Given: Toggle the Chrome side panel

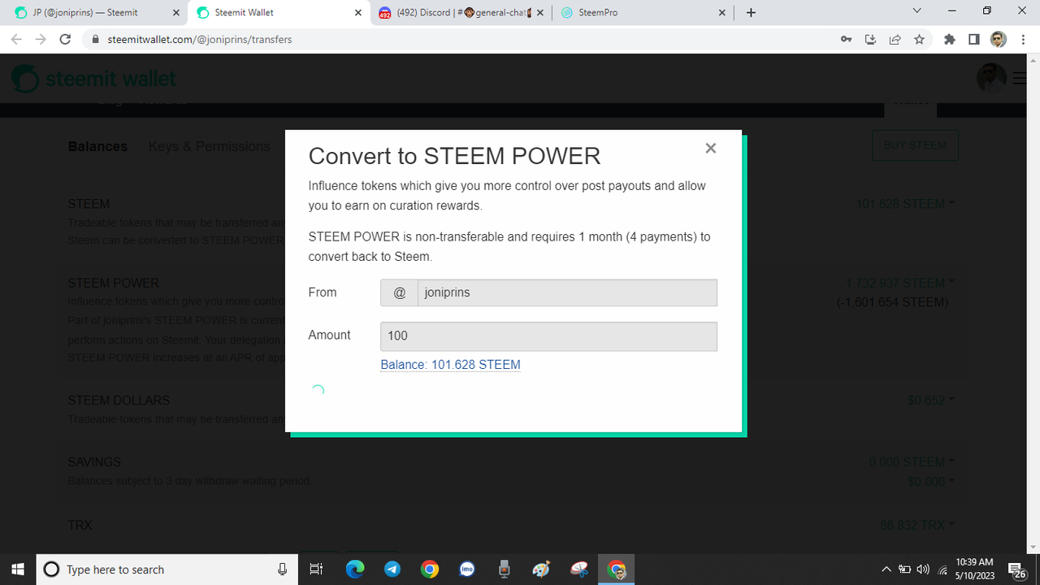Looking at the screenshot, I should point(973,39).
